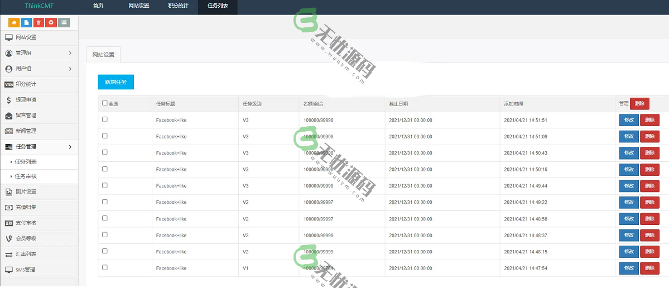Click the red trash can shortcut icon
The height and width of the screenshot is (288, 669).
[x=38, y=23]
